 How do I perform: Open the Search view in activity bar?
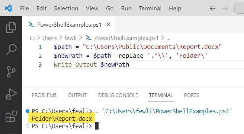[11, 50]
